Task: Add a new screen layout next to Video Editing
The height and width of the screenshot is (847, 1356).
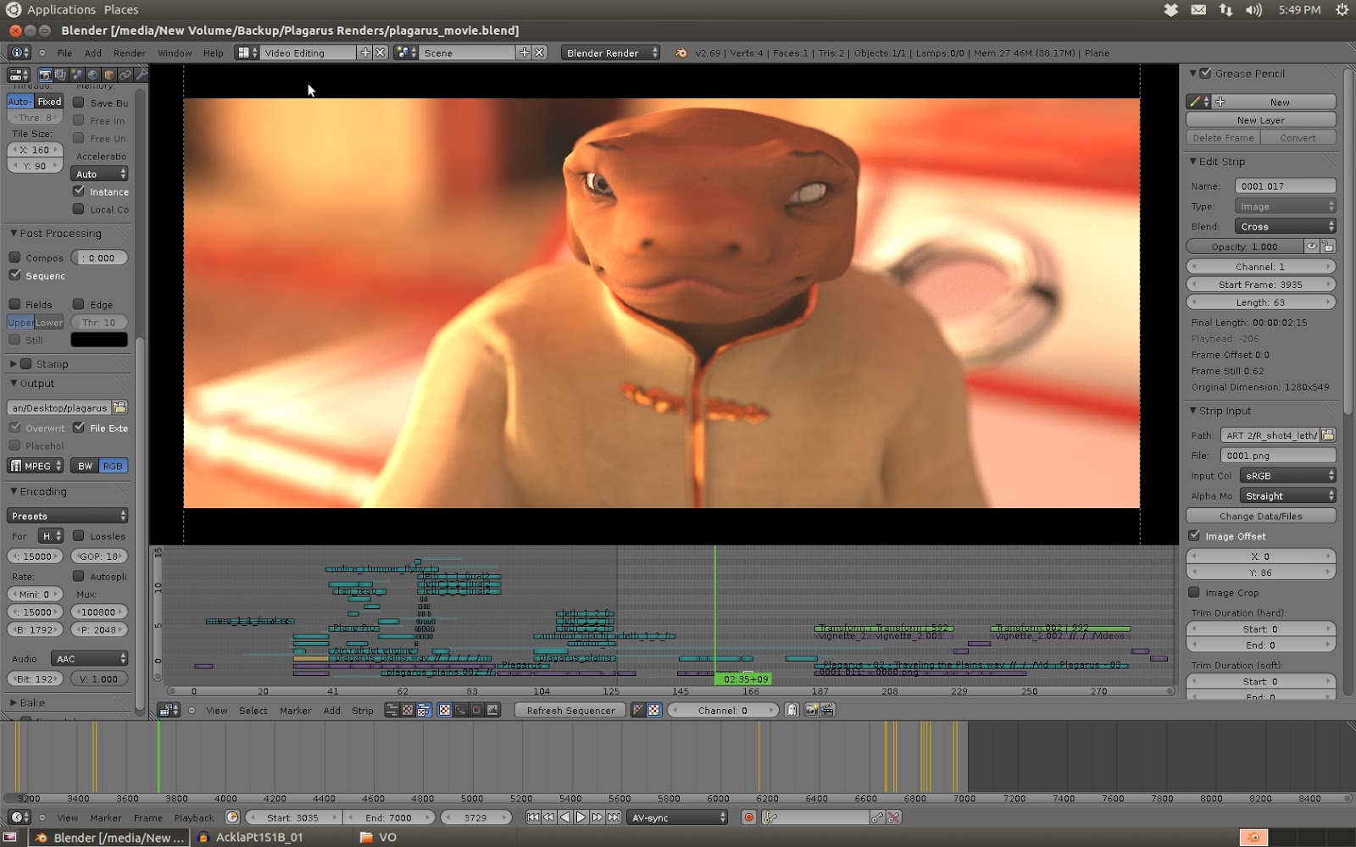Action: coord(365,53)
